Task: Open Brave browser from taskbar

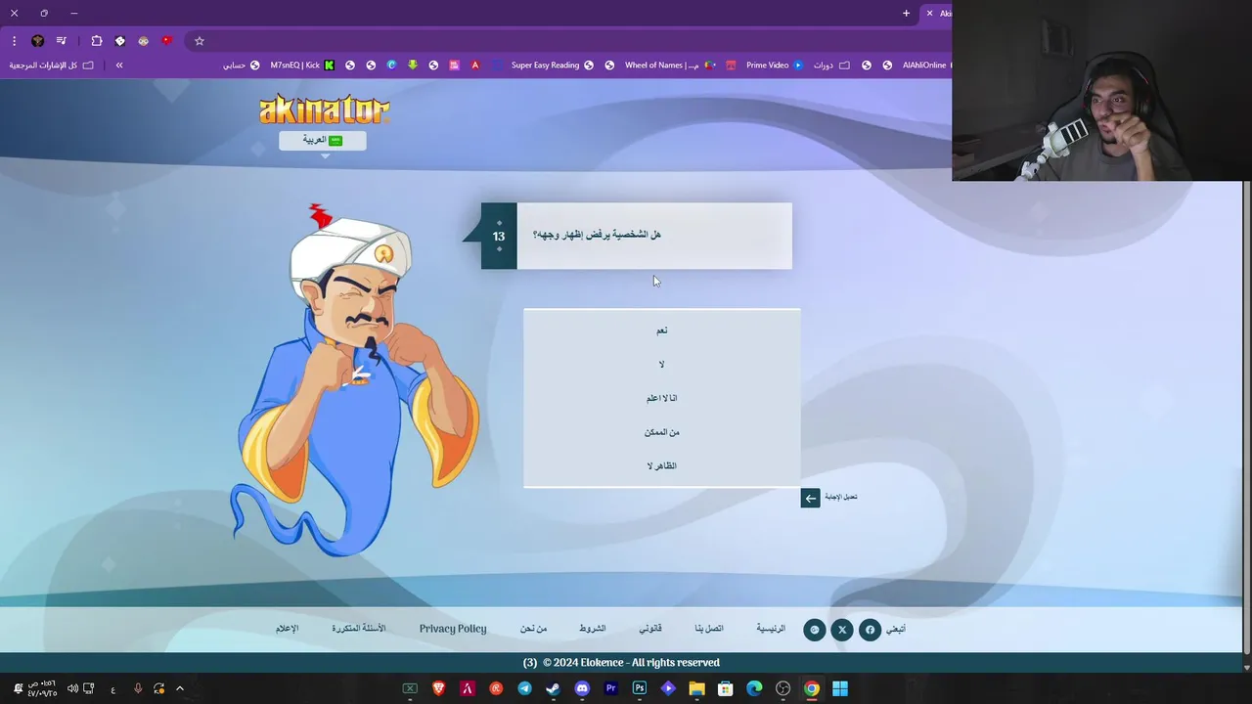Action: (x=439, y=688)
